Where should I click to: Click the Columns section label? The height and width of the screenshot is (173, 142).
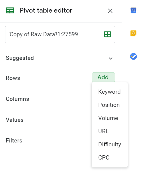pyautogui.click(x=17, y=99)
